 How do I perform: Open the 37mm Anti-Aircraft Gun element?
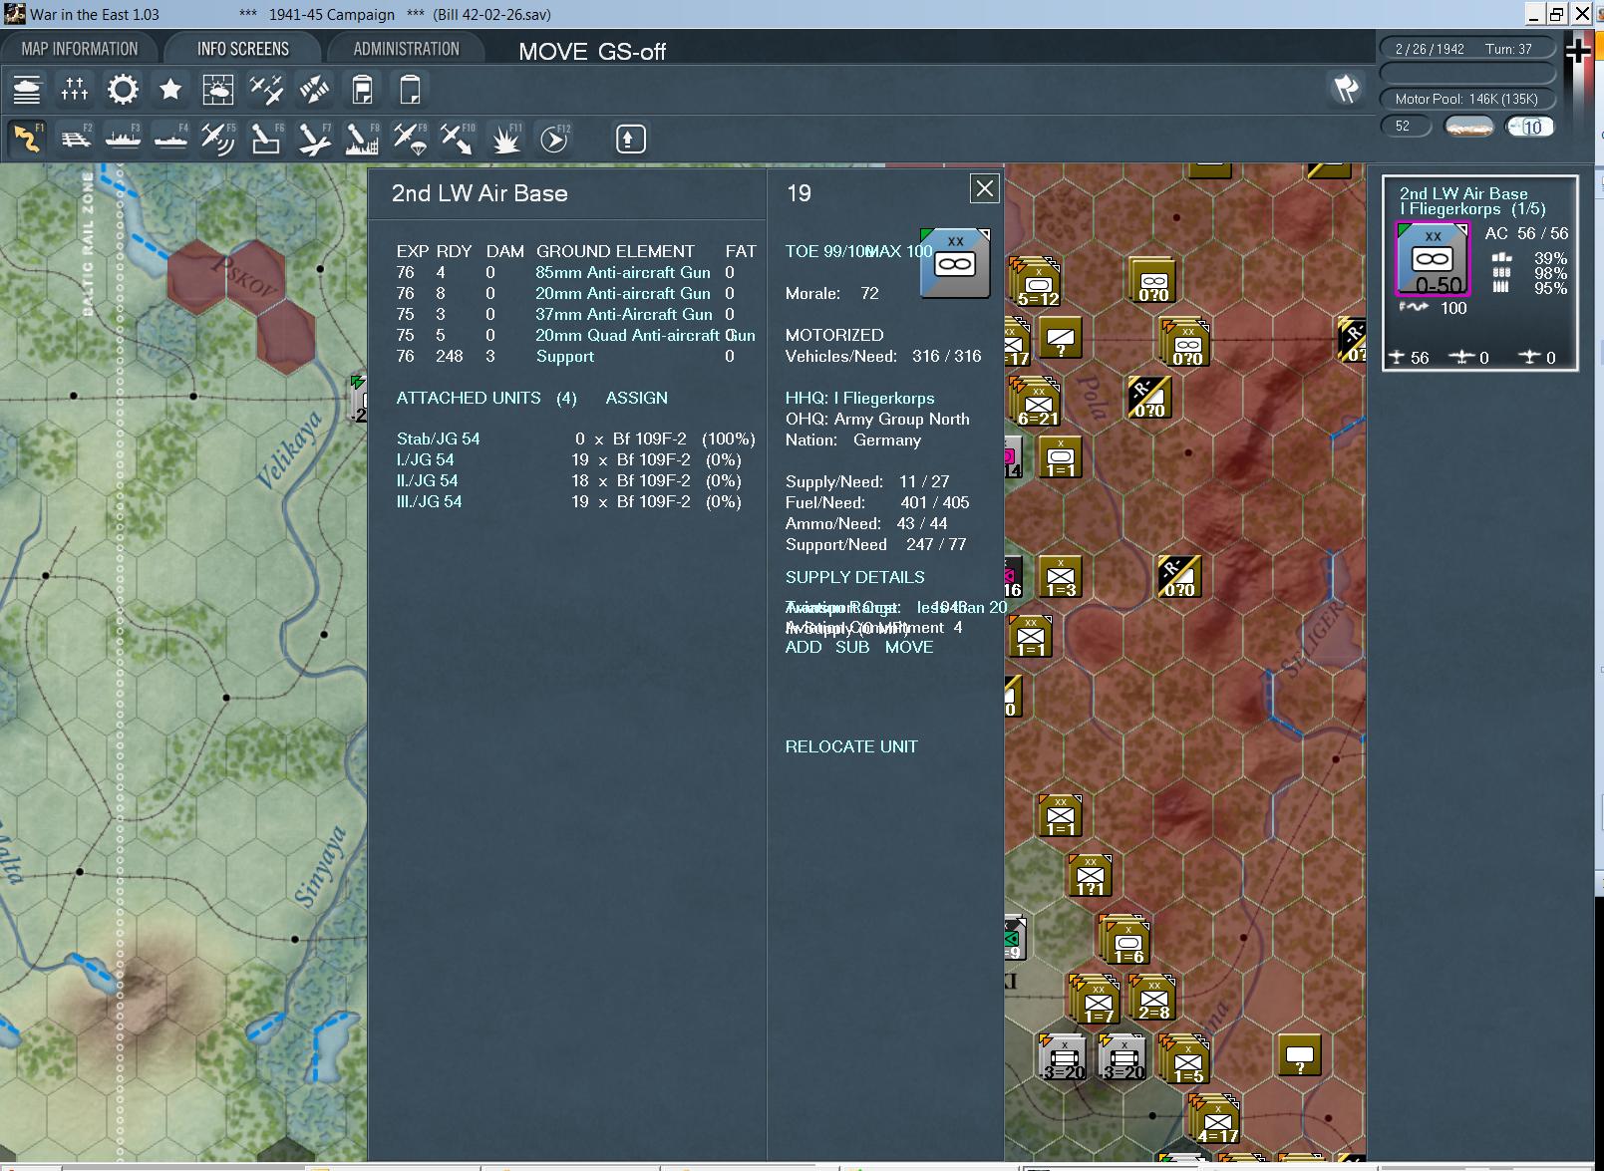pos(624,314)
